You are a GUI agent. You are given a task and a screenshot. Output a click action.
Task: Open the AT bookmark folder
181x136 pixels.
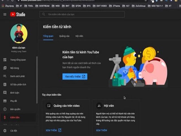[x=19, y=6]
